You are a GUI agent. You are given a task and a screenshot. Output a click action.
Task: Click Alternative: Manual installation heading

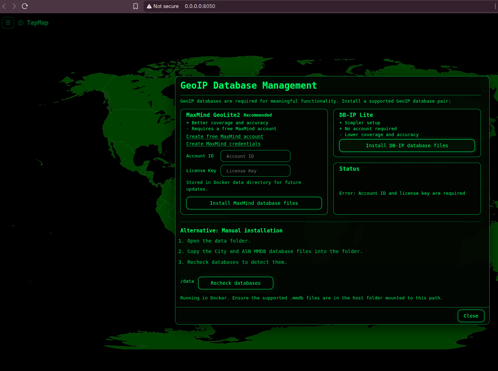click(231, 230)
